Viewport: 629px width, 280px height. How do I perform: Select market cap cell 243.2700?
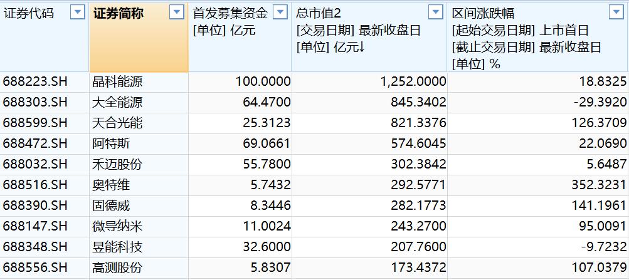click(x=369, y=227)
